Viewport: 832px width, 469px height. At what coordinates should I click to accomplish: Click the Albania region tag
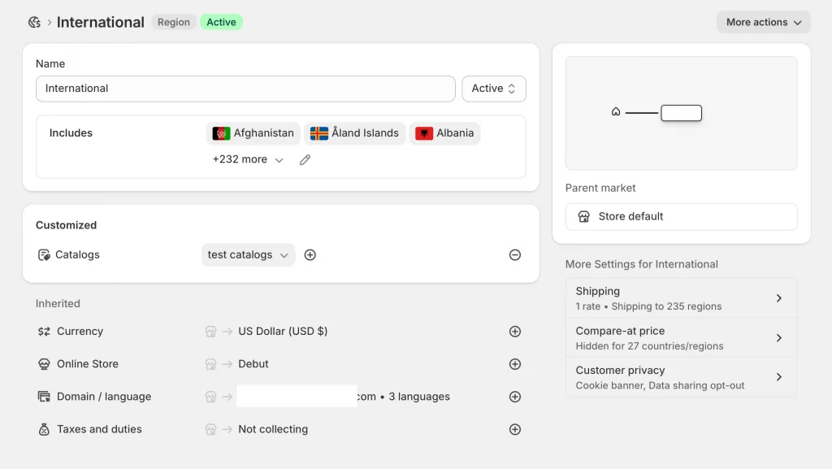click(x=444, y=133)
